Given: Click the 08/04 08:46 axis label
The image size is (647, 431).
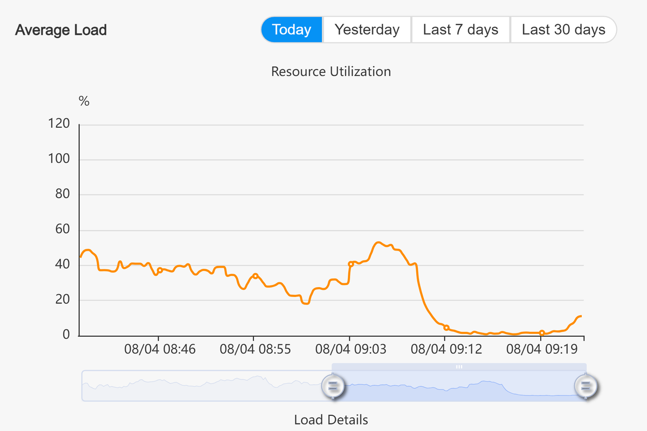Looking at the screenshot, I should tap(160, 350).
